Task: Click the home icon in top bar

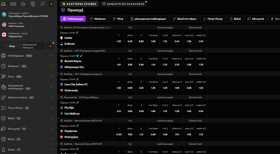Action: [x=4, y=4]
